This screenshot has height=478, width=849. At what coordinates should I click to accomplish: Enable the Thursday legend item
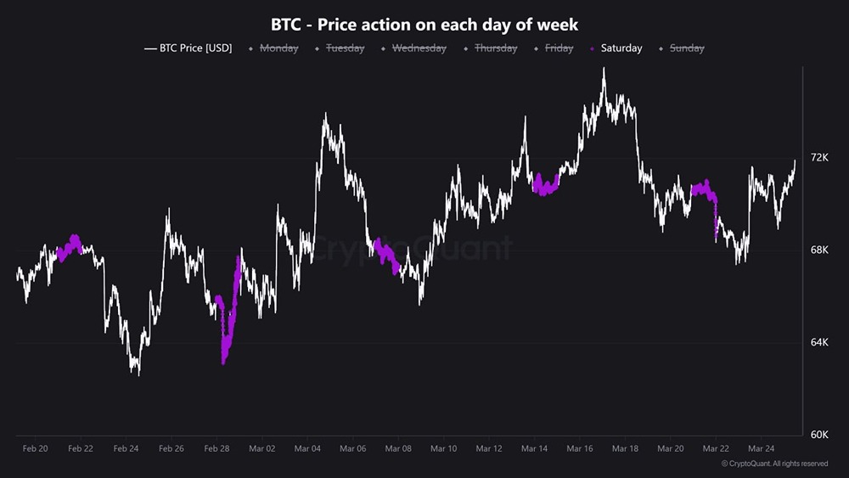(495, 48)
